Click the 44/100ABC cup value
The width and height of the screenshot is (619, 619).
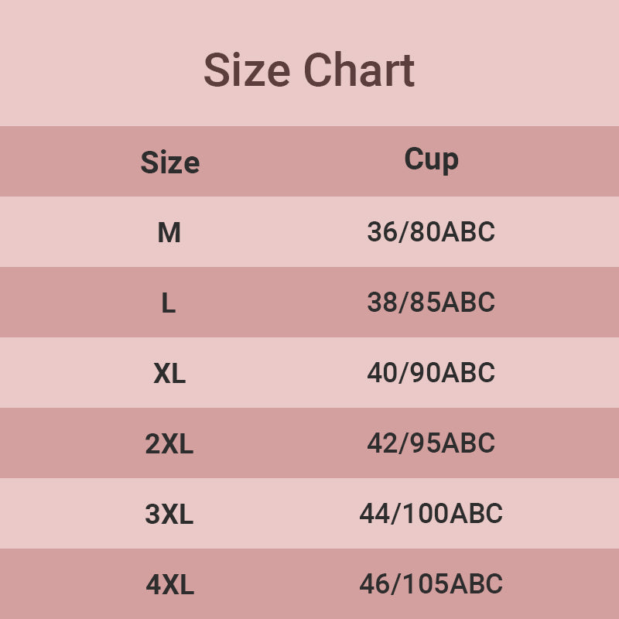431,514
